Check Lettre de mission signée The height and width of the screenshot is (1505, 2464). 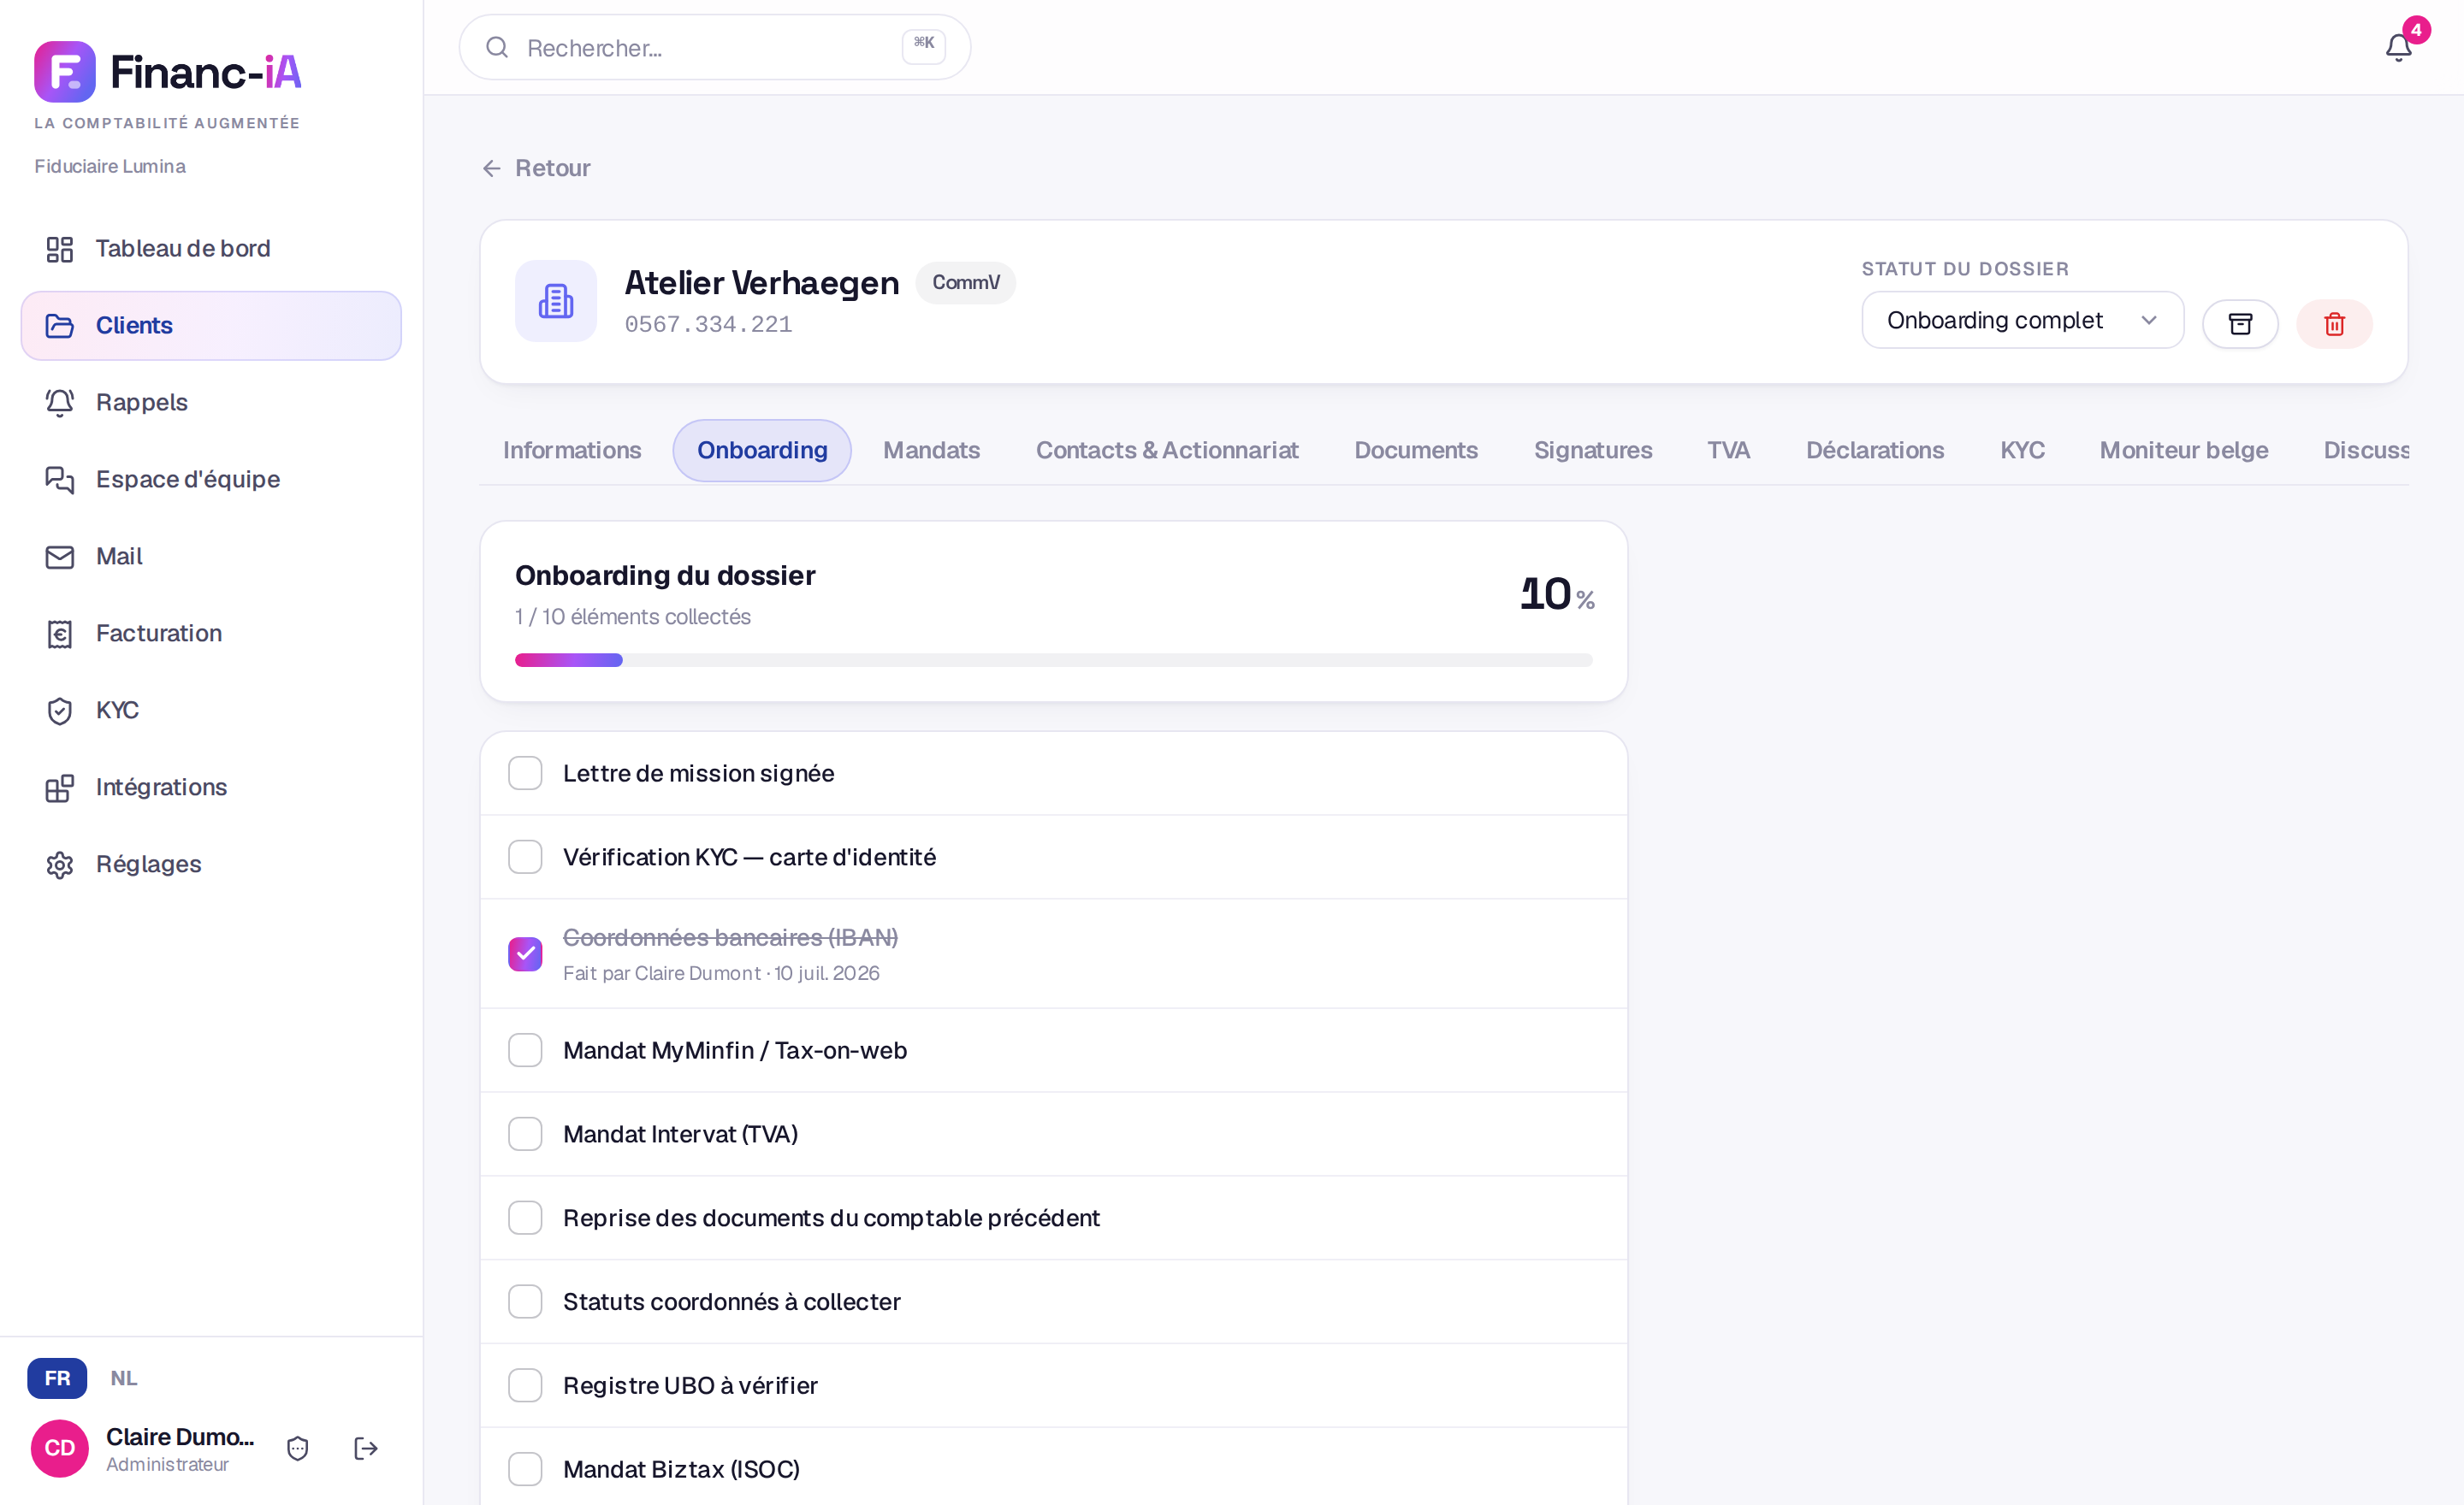click(525, 772)
